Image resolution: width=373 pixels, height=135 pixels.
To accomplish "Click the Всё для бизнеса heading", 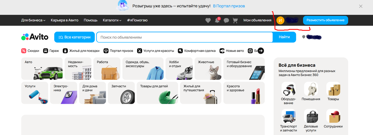I will (x=297, y=65).
